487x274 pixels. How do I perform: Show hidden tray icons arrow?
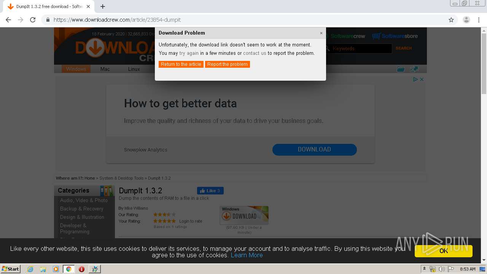pyautogui.click(x=423, y=269)
